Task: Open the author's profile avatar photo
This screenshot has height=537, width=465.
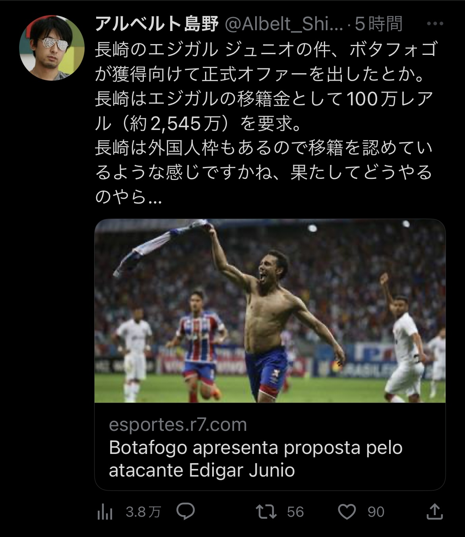Action: 52,48
